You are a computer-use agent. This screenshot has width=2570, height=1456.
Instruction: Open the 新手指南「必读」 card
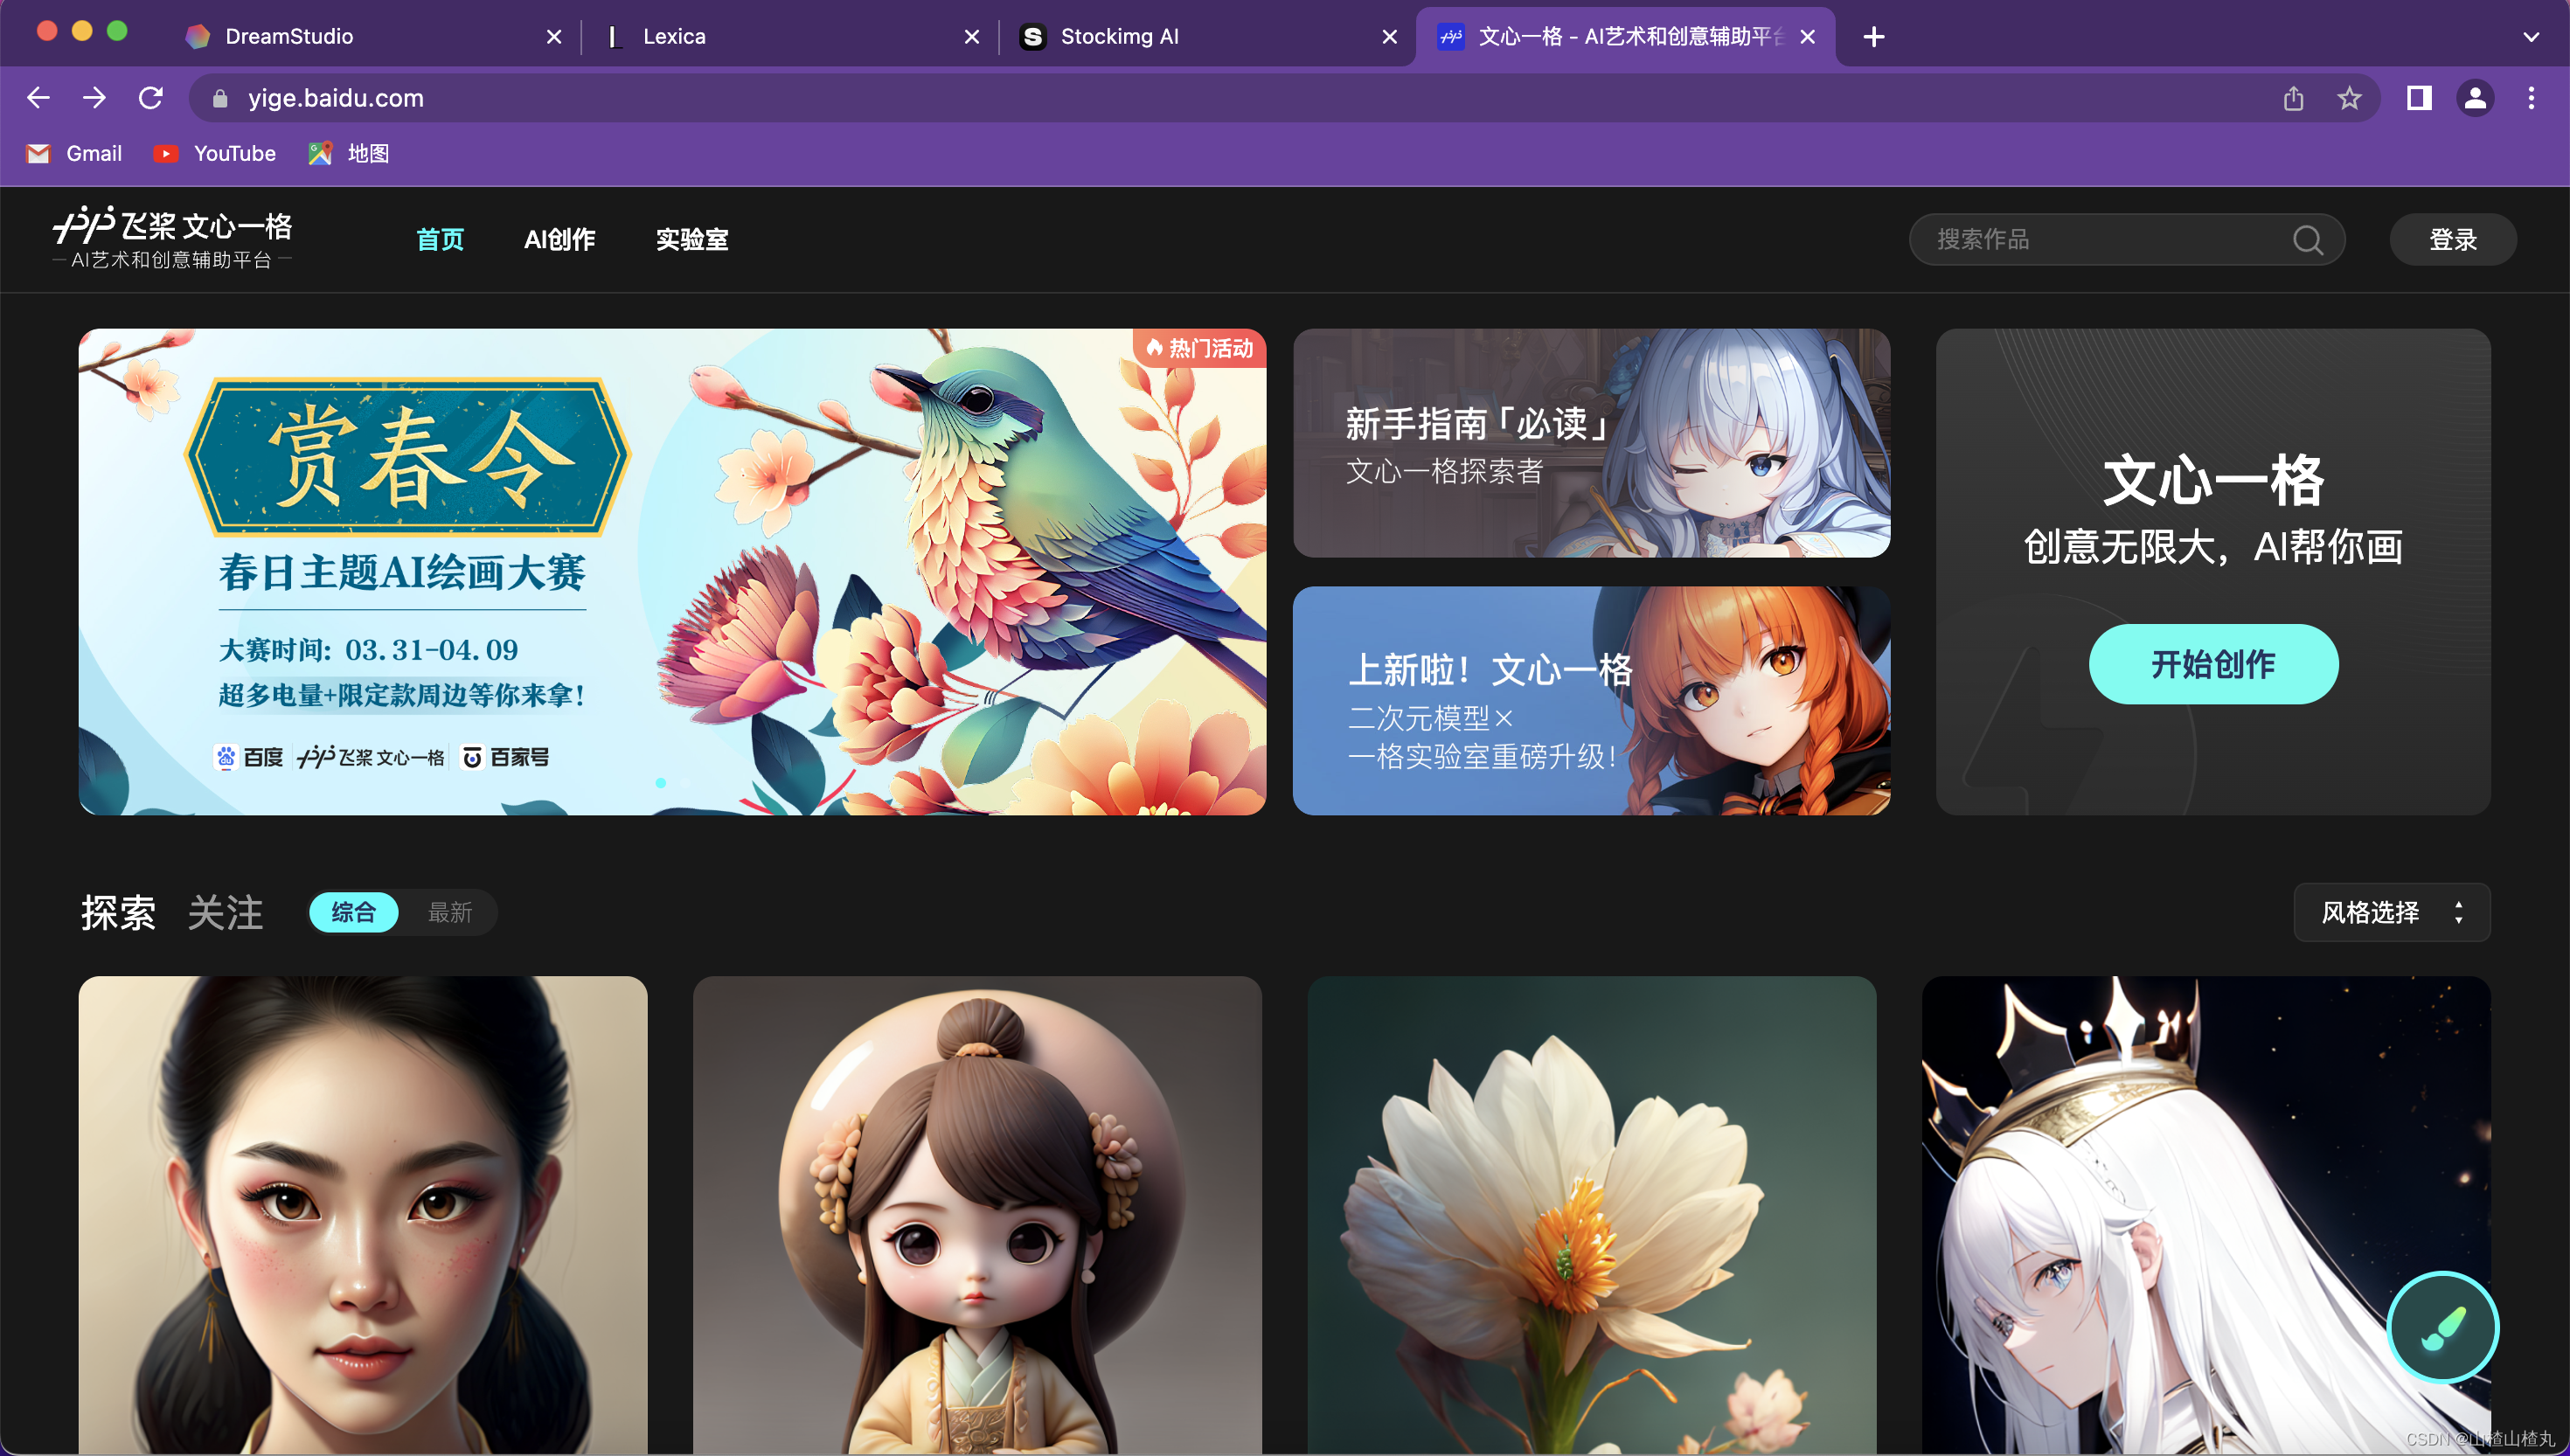click(1591, 443)
